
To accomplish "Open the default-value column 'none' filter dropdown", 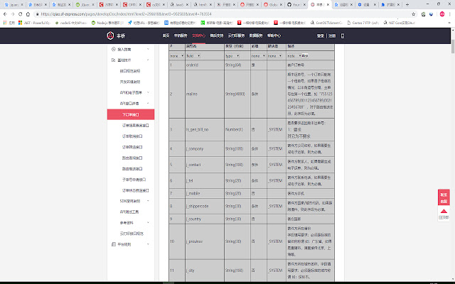I will coord(275,55).
